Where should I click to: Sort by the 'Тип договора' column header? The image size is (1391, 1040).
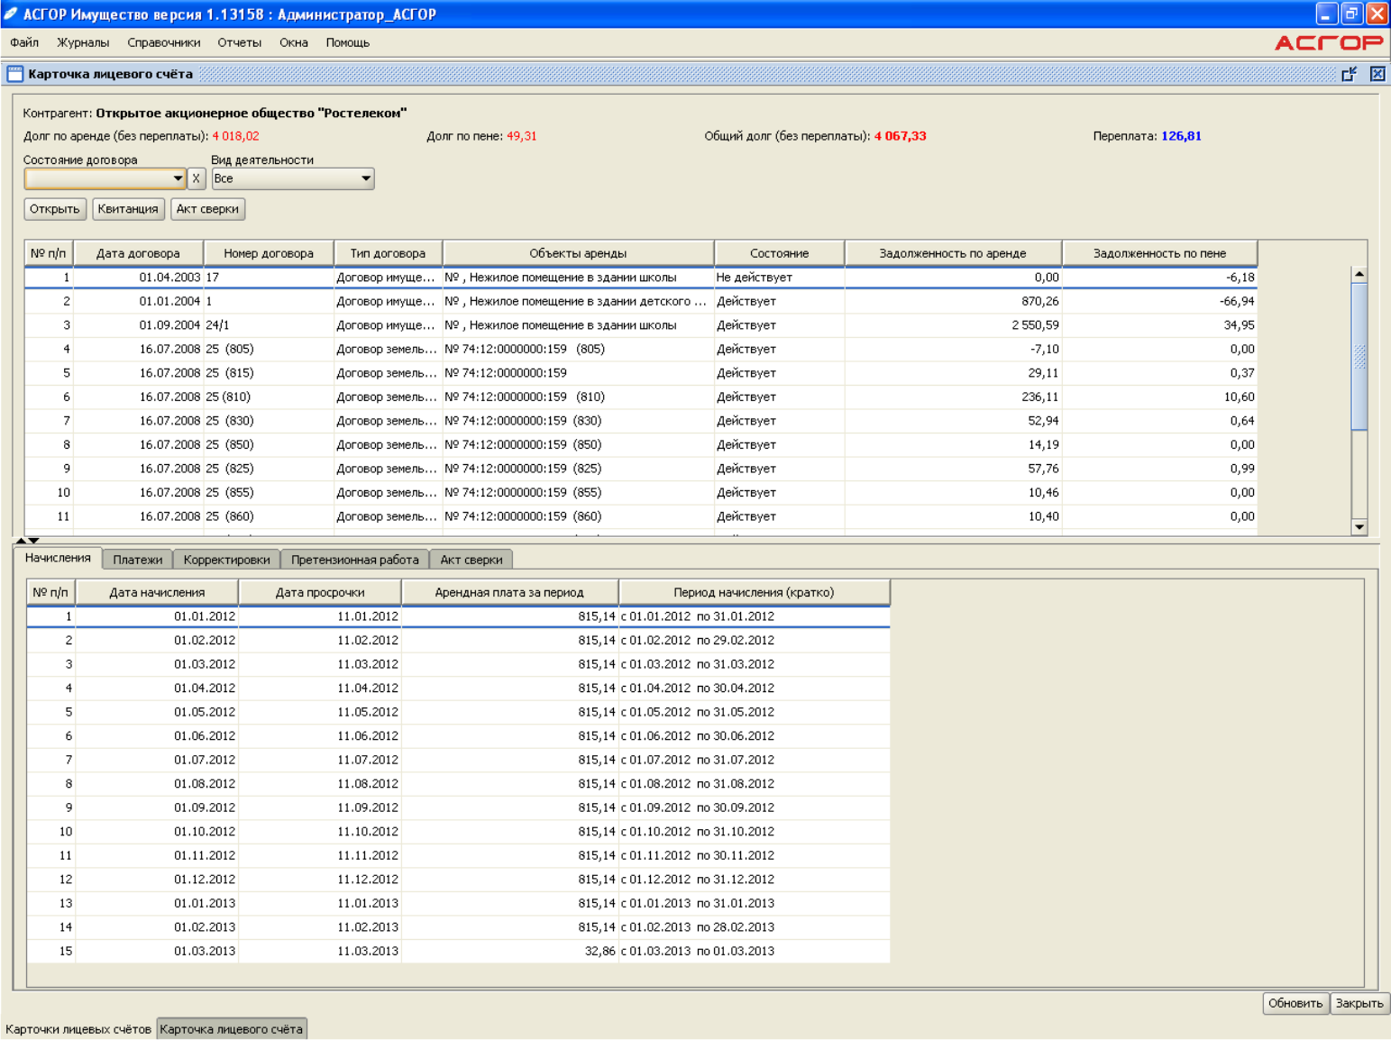(x=388, y=253)
